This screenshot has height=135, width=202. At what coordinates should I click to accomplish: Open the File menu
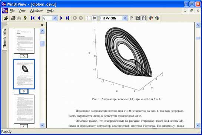pos(12,11)
